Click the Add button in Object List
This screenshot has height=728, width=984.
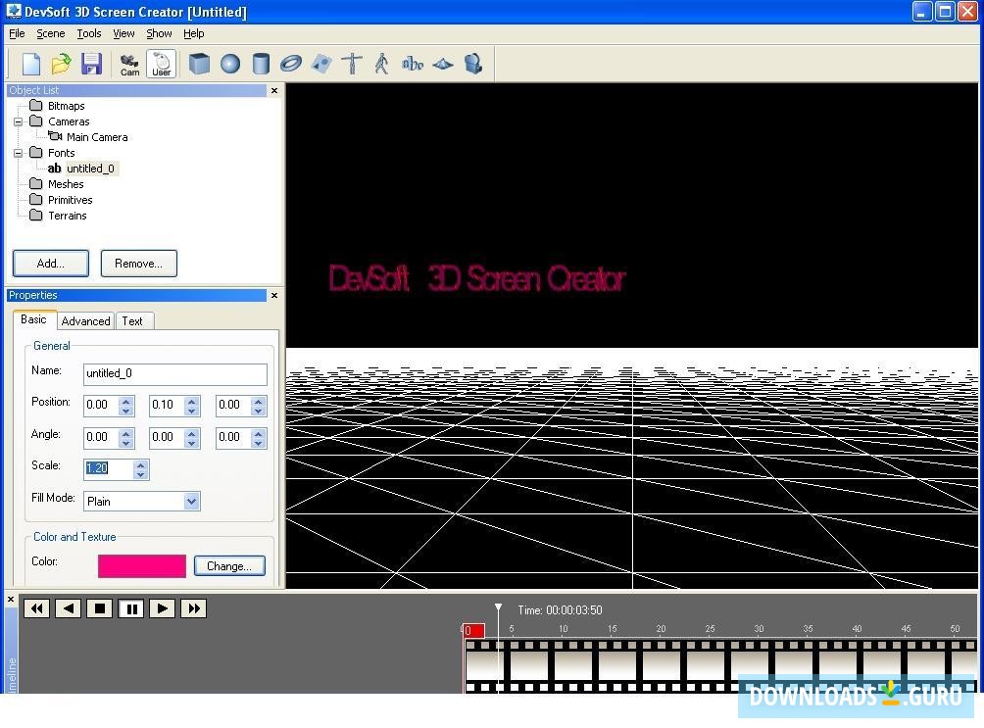point(50,263)
